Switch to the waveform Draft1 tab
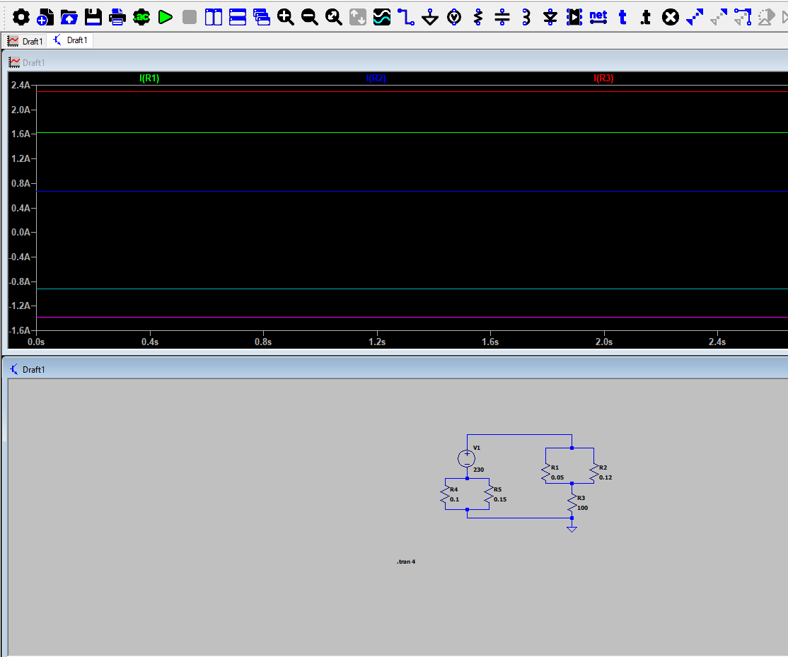Image resolution: width=788 pixels, height=657 pixels. [x=25, y=41]
